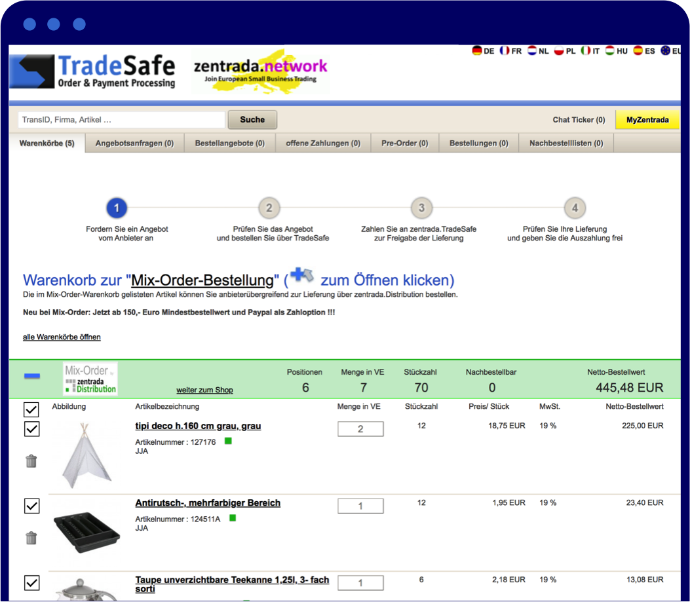Viewport: 690px width, 602px height.
Task: Click step 4 circle in progress bar
Action: [575, 208]
